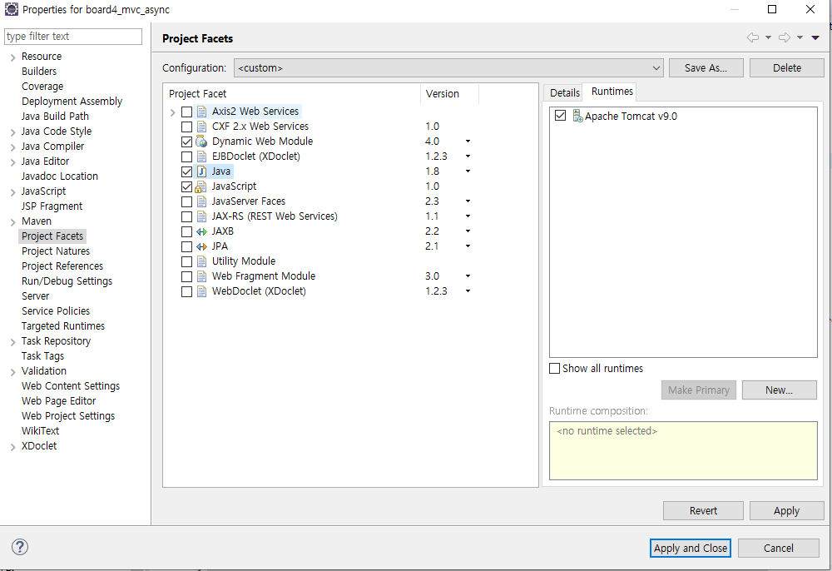Viewport: 832px width, 571px height.
Task: Click Apply and Close button
Action: point(691,549)
